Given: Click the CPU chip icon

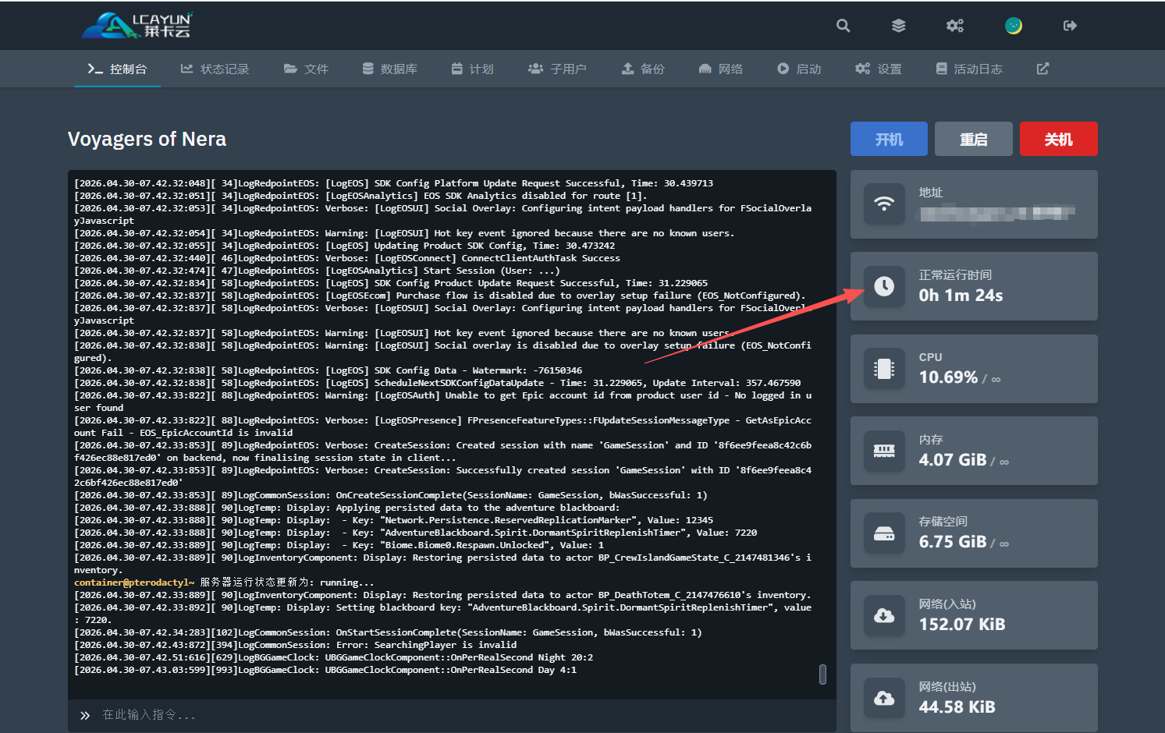Looking at the screenshot, I should (884, 369).
